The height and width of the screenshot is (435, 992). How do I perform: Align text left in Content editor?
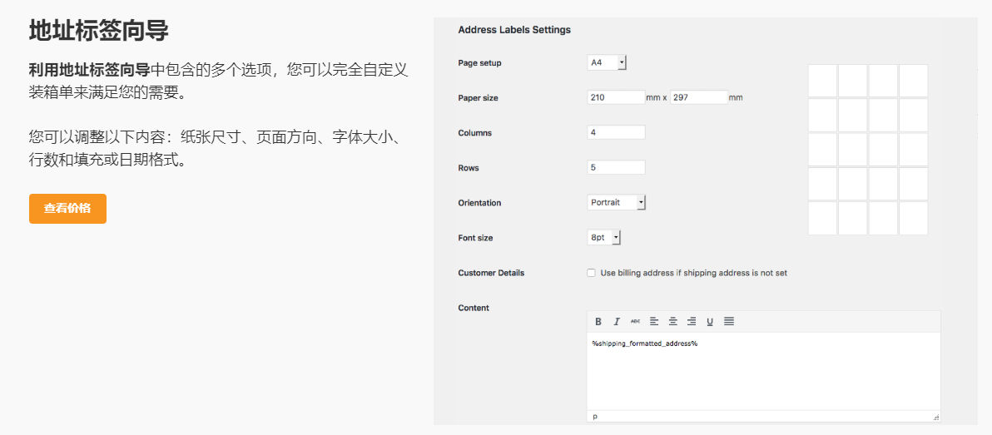[x=654, y=322]
